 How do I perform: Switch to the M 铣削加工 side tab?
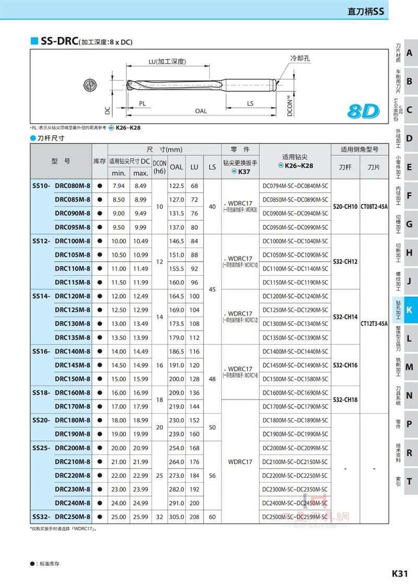pyautogui.click(x=405, y=367)
